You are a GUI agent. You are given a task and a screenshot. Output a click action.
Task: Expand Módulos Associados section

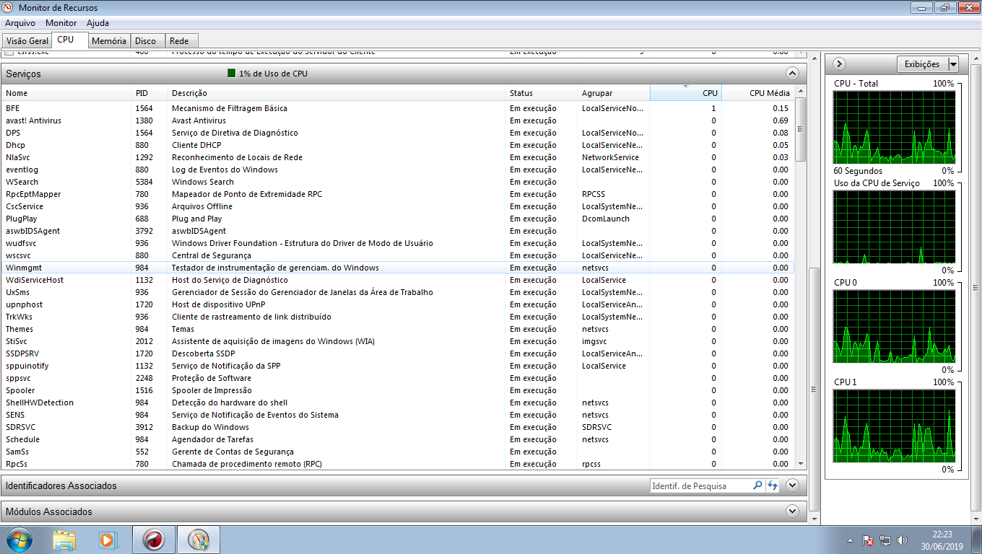792,511
